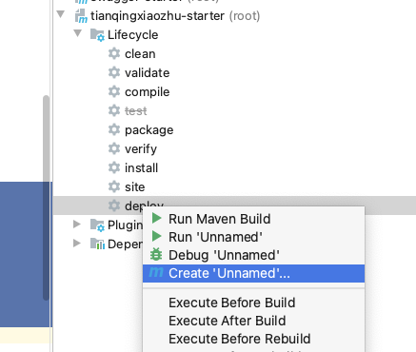This screenshot has height=352, width=416.
Task: Click the gear icon beside package
Action: 114,129
